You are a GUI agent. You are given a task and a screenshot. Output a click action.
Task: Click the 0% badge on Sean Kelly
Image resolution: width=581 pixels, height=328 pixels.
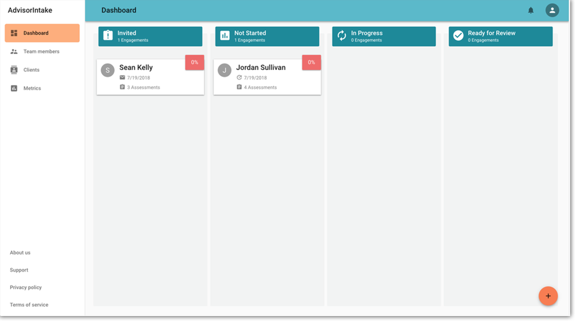194,63
